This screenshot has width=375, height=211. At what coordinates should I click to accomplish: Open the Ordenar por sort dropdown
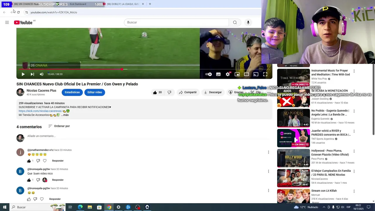pyautogui.click(x=59, y=126)
